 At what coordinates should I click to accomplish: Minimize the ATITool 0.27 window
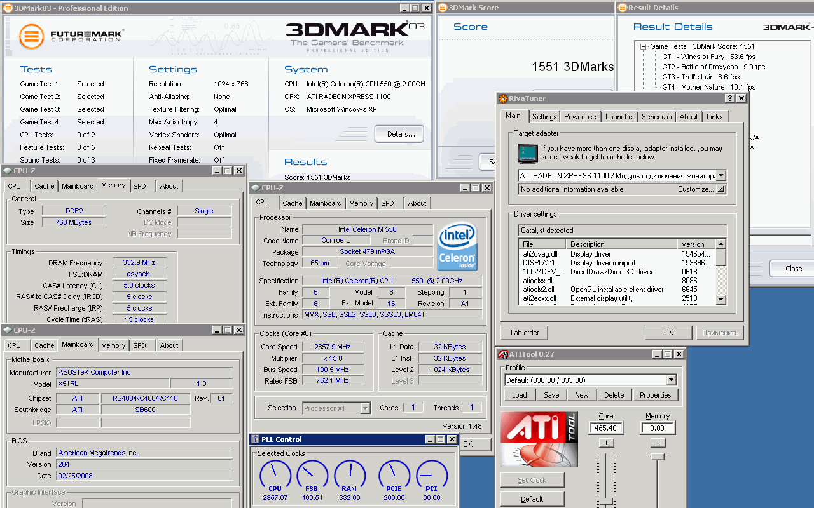point(656,354)
